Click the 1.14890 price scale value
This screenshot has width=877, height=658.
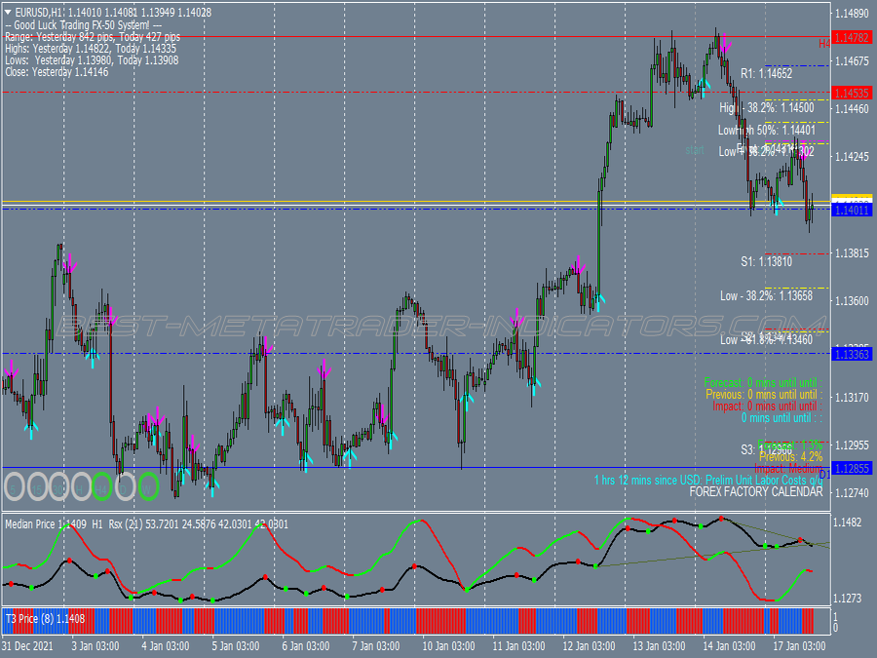[852, 13]
